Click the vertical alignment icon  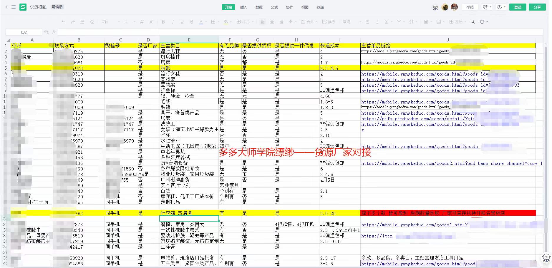pos(291,22)
